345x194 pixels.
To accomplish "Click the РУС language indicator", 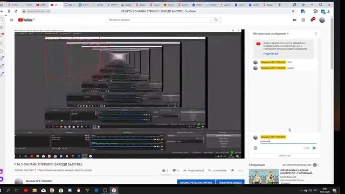I will [x=315, y=190].
